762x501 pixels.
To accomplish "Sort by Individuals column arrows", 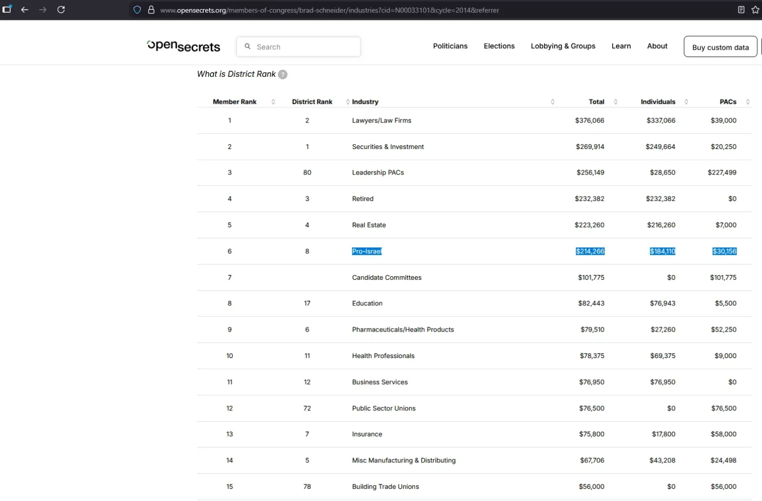I will [x=686, y=102].
